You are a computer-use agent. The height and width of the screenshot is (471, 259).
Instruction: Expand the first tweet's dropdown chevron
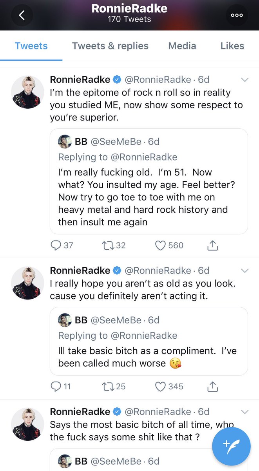click(x=245, y=80)
